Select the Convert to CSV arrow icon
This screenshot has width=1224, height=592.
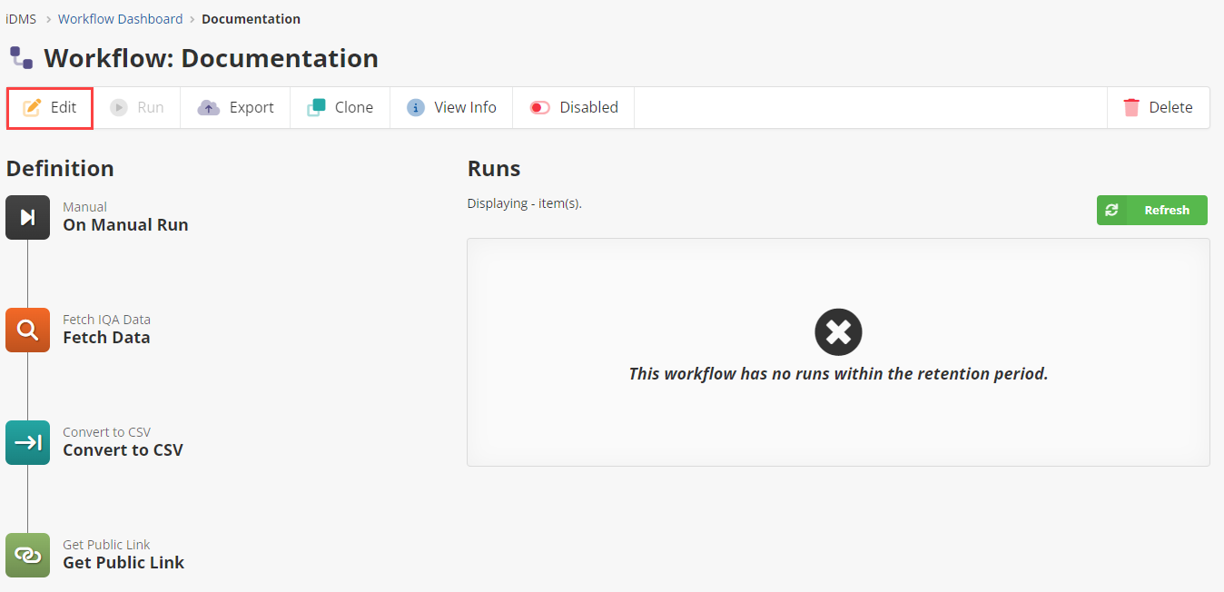coord(27,442)
